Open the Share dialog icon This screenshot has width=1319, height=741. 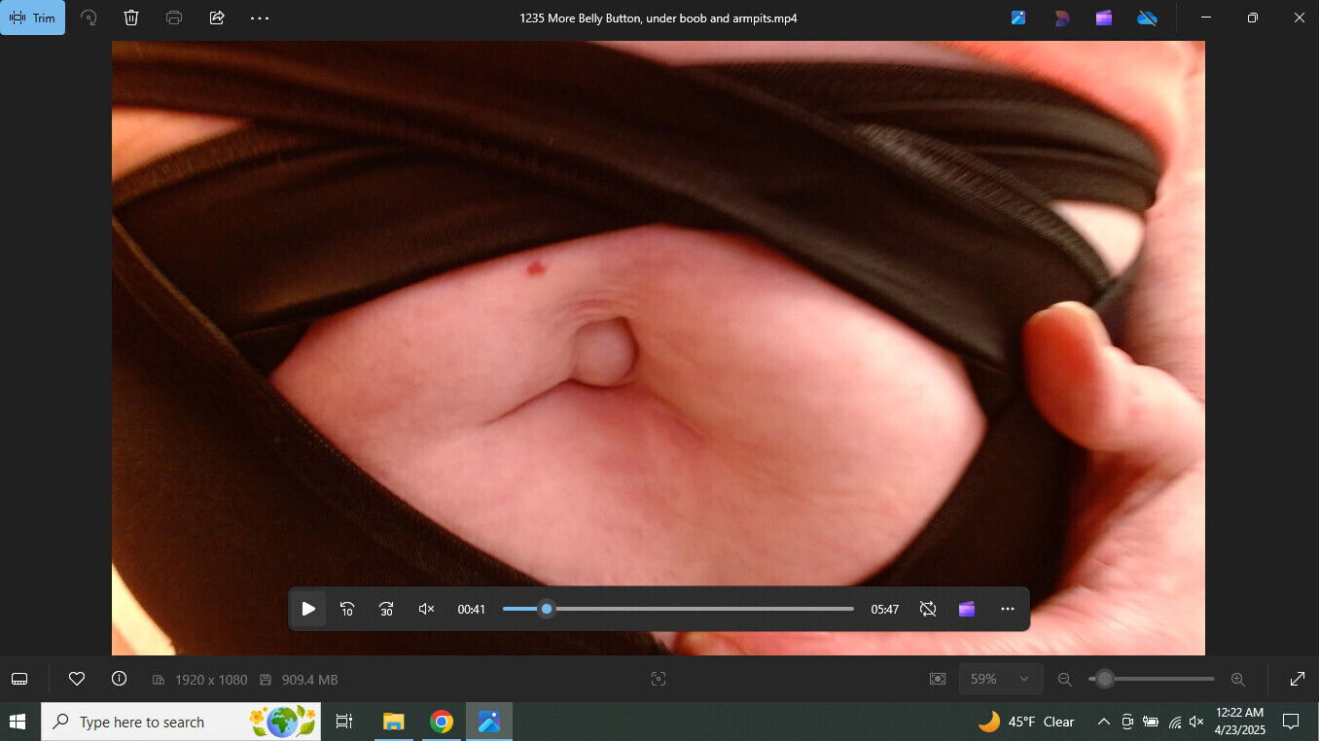click(217, 18)
